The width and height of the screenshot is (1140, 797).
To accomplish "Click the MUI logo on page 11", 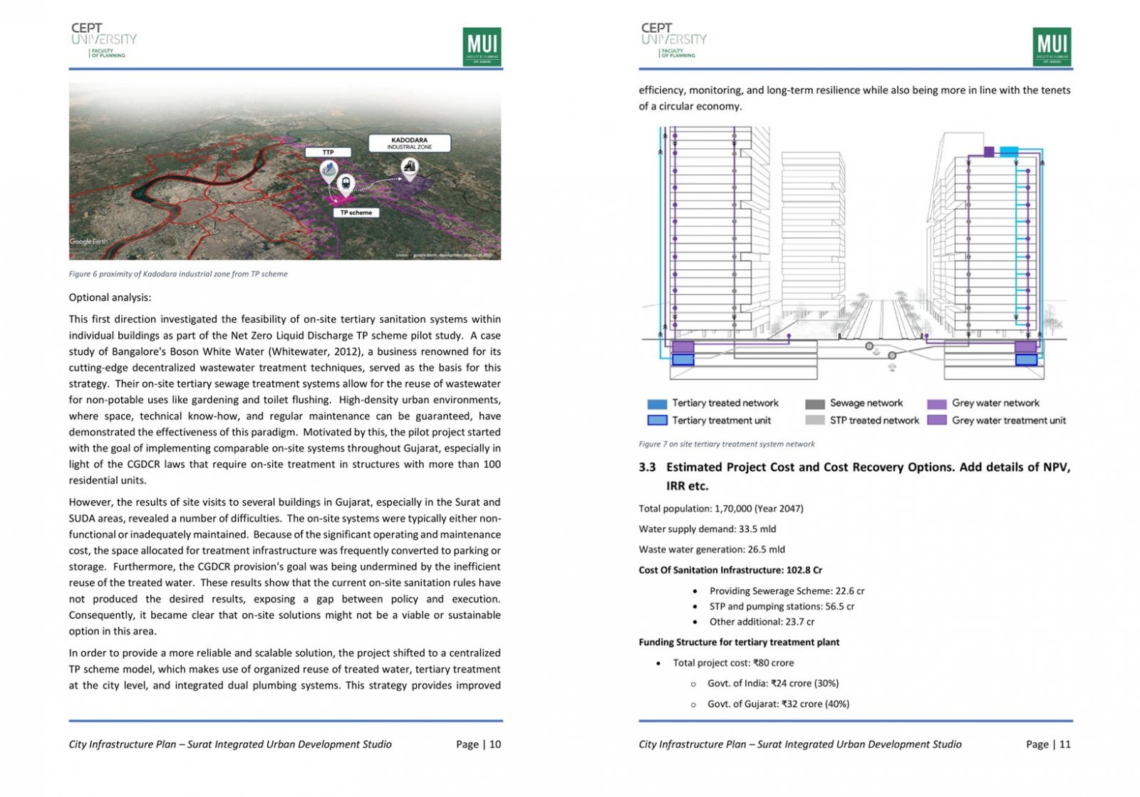I will tap(1052, 46).
